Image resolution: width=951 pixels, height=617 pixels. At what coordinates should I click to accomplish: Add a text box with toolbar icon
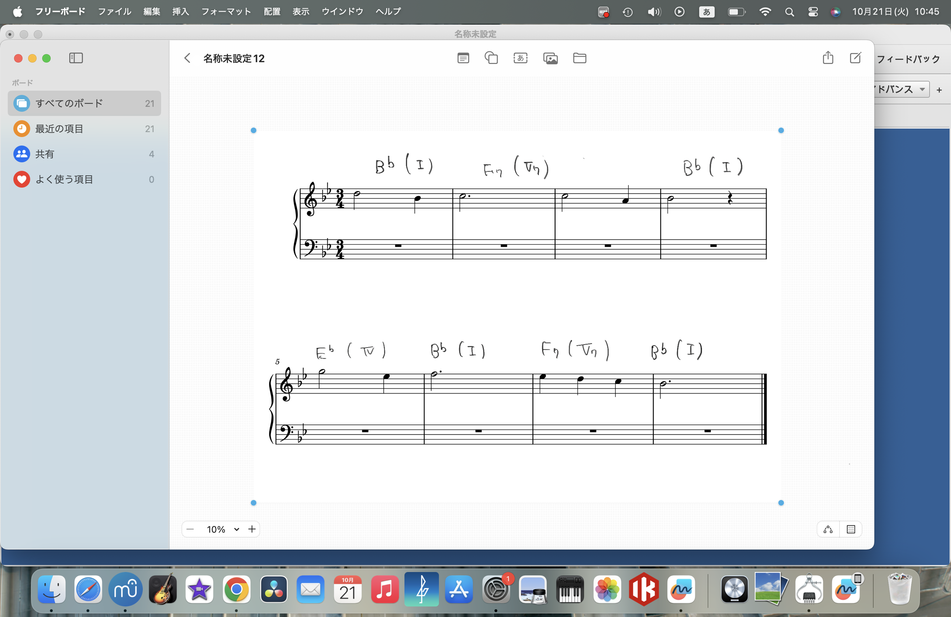pyautogui.click(x=520, y=58)
